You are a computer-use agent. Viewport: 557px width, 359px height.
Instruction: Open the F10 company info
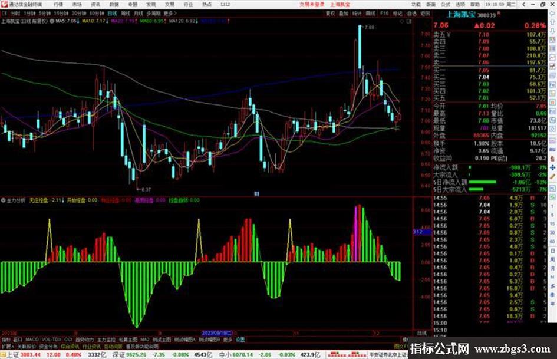coord(384,13)
